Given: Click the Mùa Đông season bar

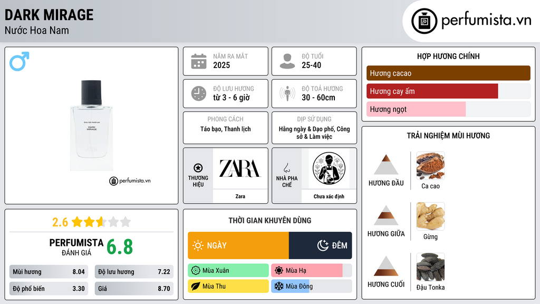Looking at the screenshot, I should point(312,286).
